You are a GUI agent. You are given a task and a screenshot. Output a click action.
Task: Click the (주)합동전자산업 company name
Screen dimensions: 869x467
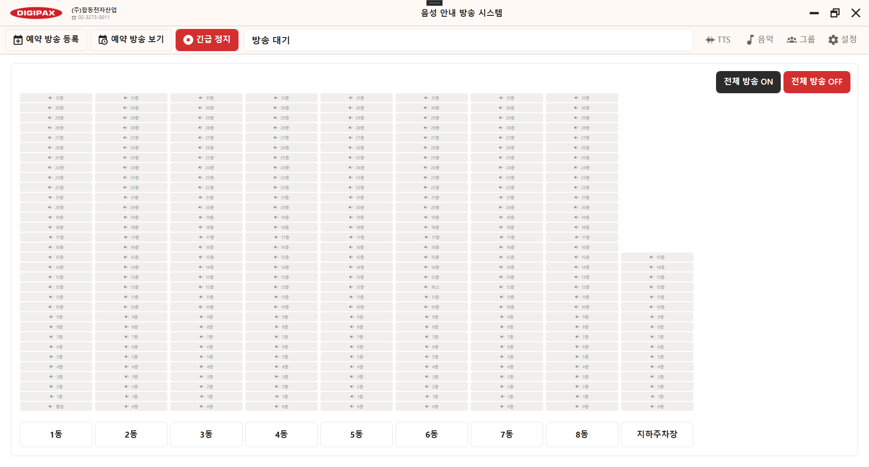94,10
